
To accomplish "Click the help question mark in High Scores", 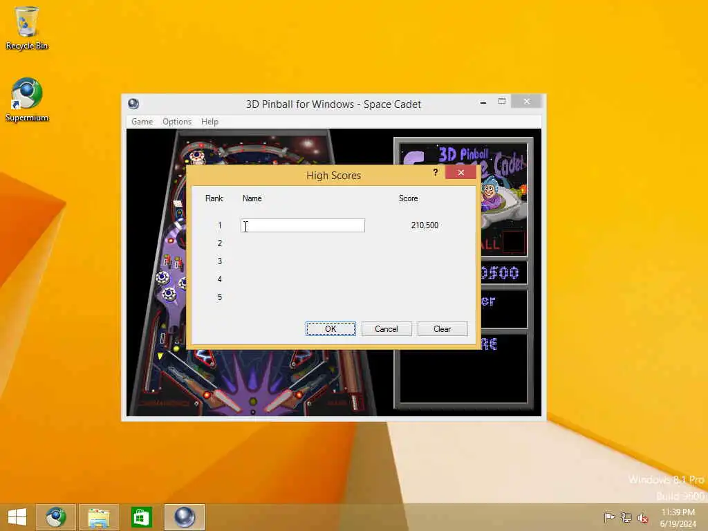I will [436, 172].
